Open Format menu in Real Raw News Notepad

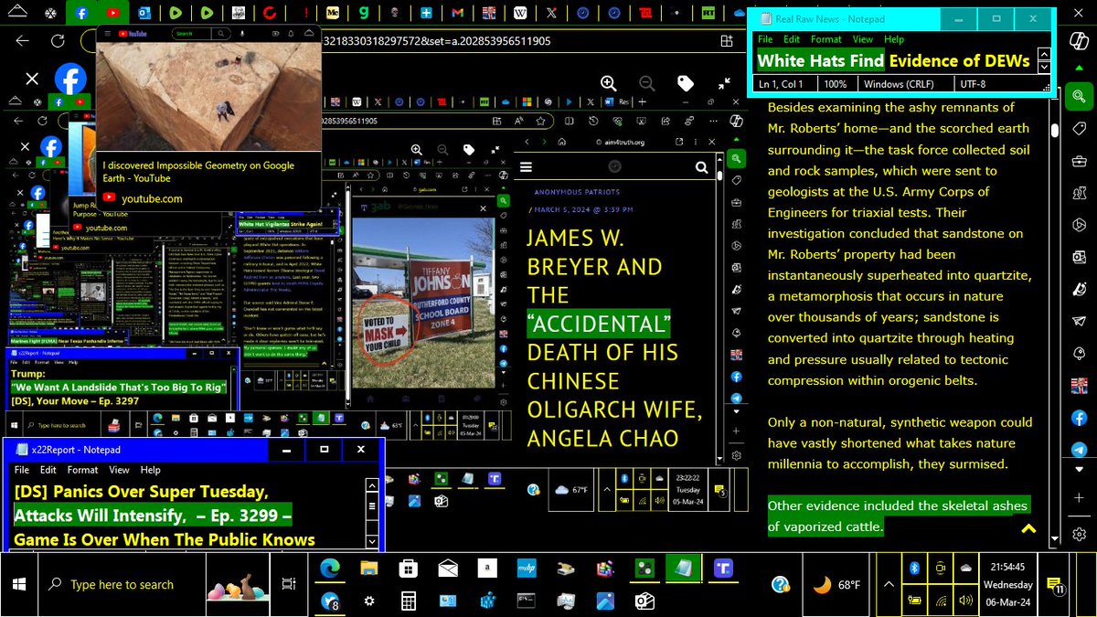tap(826, 39)
